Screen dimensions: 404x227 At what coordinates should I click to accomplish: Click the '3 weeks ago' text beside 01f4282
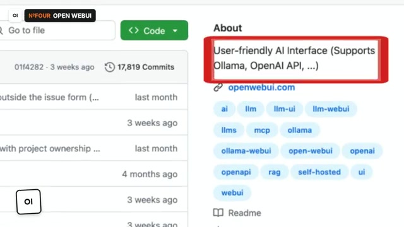pos(72,67)
